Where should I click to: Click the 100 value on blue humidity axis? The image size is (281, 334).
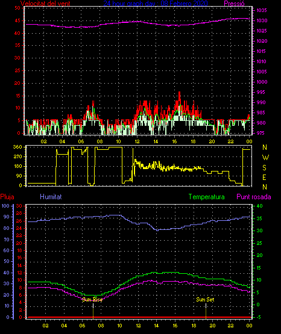coord(5,206)
